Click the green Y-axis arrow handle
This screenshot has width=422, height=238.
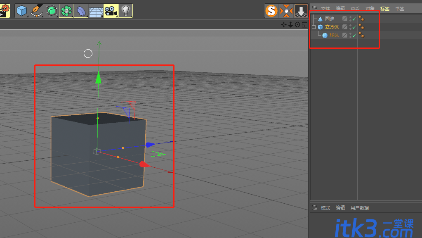[99, 77]
